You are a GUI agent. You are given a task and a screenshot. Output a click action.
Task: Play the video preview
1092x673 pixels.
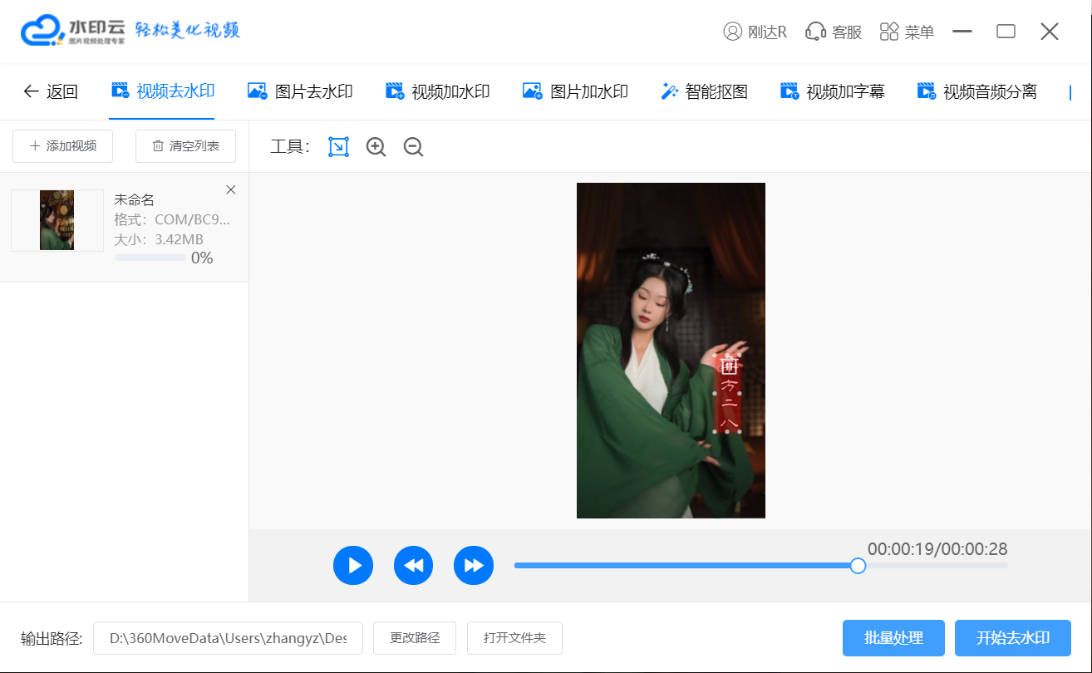[x=353, y=566]
